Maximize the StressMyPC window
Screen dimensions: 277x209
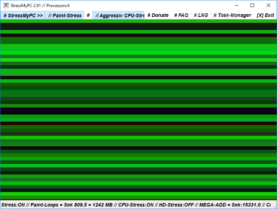click(x=252, y=6)
